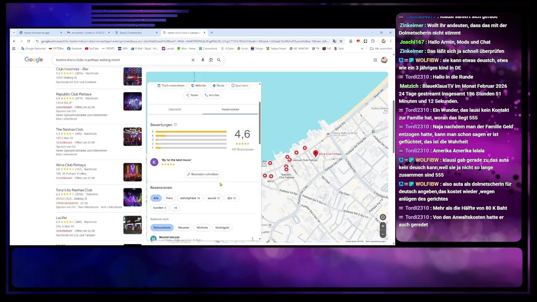Start voice search with the microphone icon
537x302 pixels.
pyautogui.click(x=203, y=60)
